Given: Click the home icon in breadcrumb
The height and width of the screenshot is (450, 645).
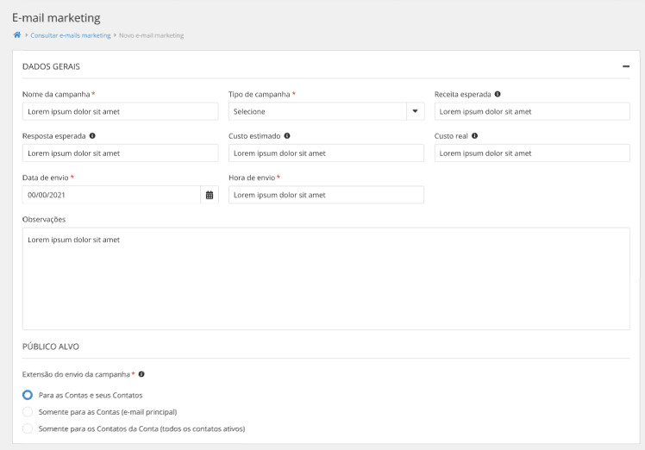Looking at the screenshot, I should click(x=17, y=35).
